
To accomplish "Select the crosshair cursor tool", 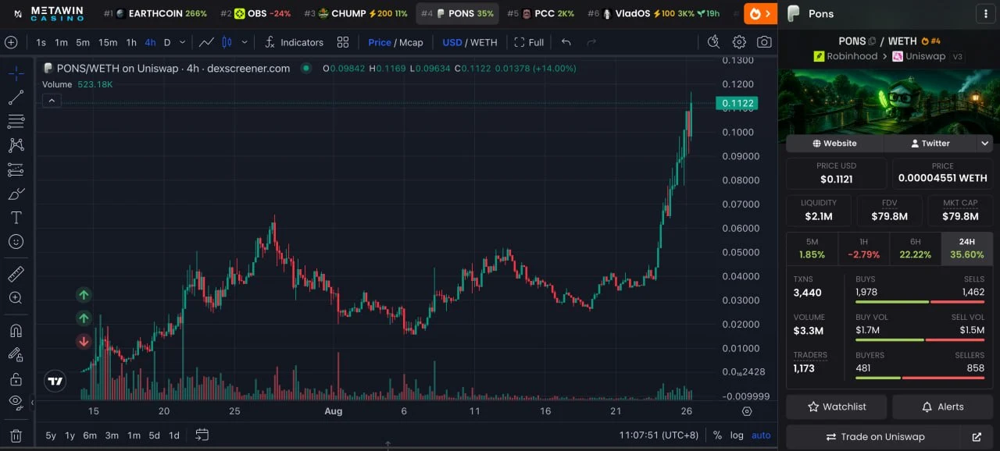I will point(16,73).
